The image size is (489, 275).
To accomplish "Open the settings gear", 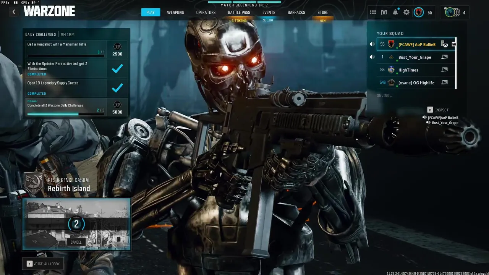I will 406,12.
